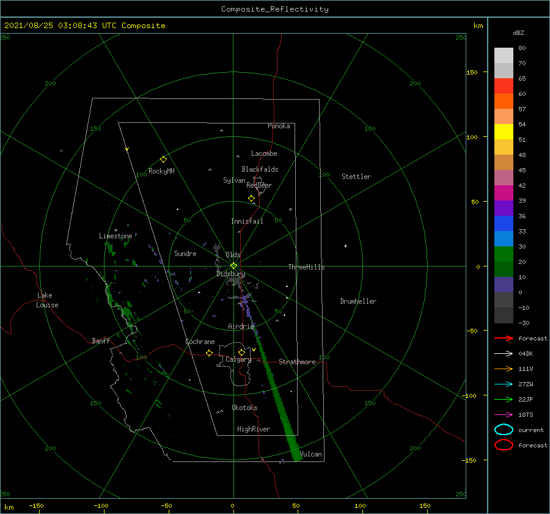This screenshot has width=550, height=514.
Task: Click the 20 dBZ green color swatch
Action: (504, 254)
